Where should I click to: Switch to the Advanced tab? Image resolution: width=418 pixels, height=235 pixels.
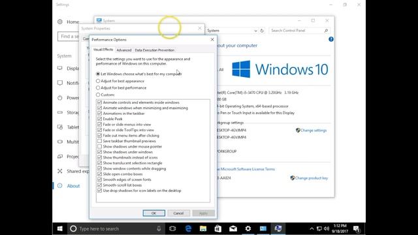[124, 50]
